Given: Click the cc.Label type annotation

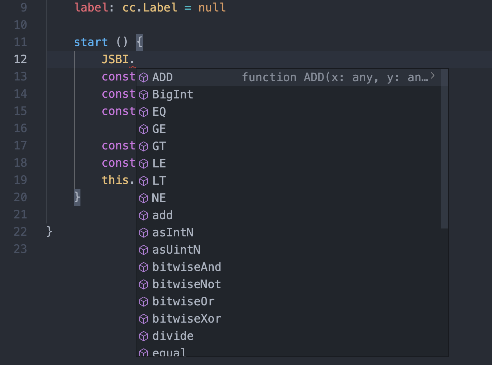Looking at the screenshot, I should click(150, 8).
